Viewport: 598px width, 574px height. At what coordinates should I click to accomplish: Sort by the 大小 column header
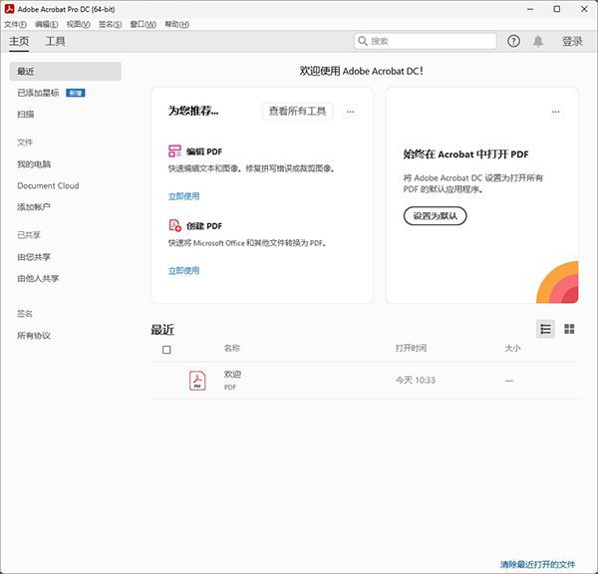pyautogui.click(x=512, y=348)
